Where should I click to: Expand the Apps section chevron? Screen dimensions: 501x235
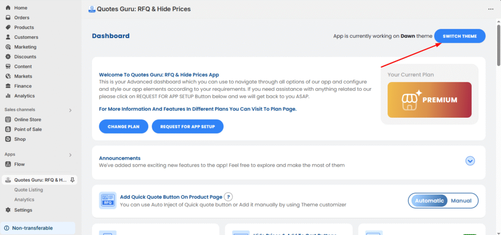[x=70, y=155]
